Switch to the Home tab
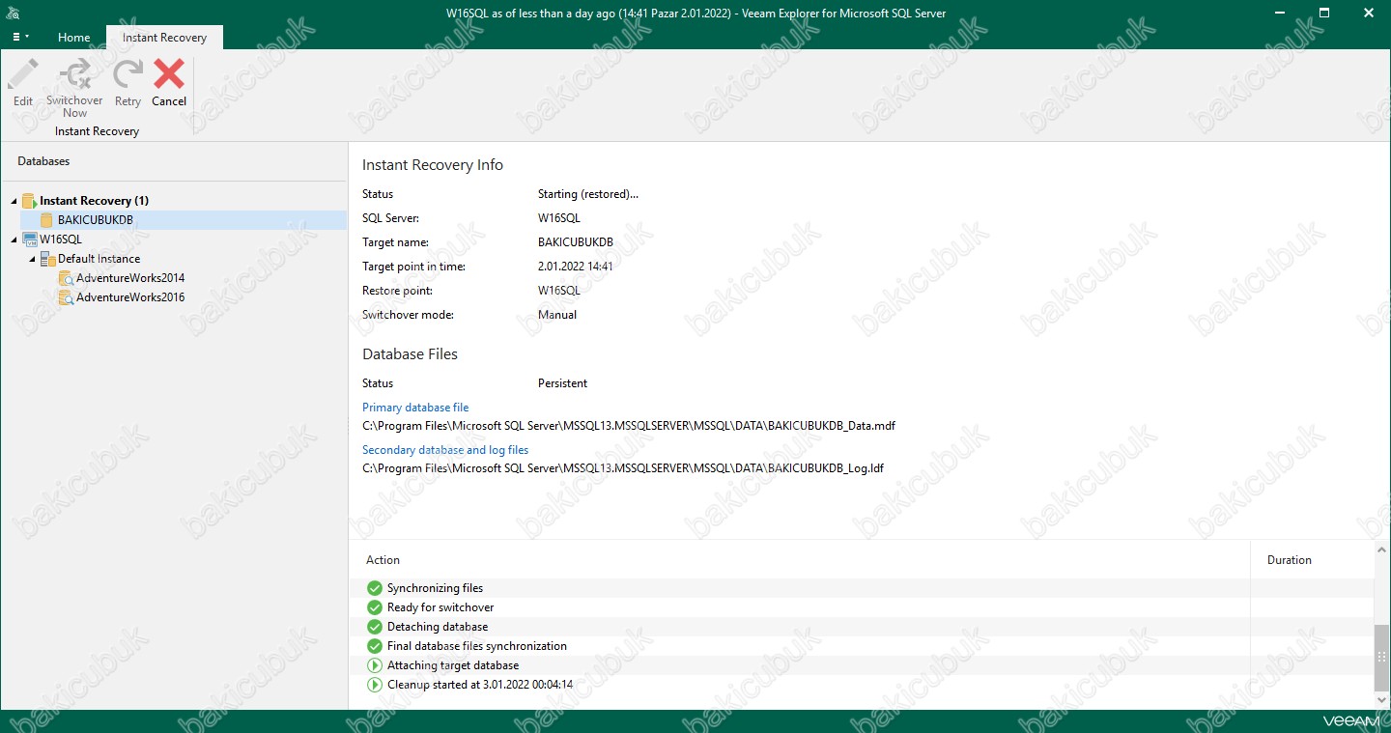1391x733 pixels. click(74, 38)
